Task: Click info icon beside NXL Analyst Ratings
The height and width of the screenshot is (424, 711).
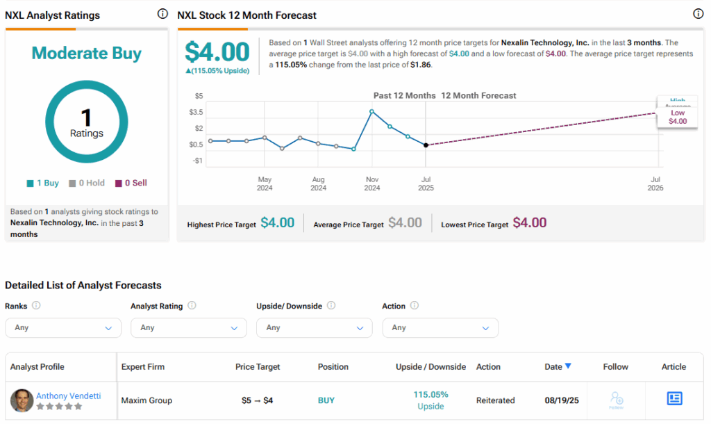Action: coord(162,14)
